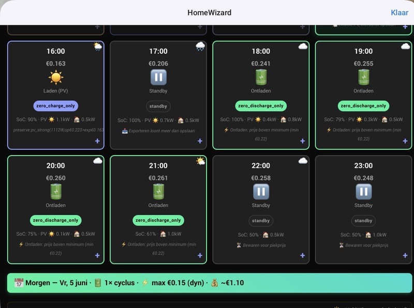Expand the 23:00 card with its plus
This screenshot has width=414, height=308.
[405, 255]
